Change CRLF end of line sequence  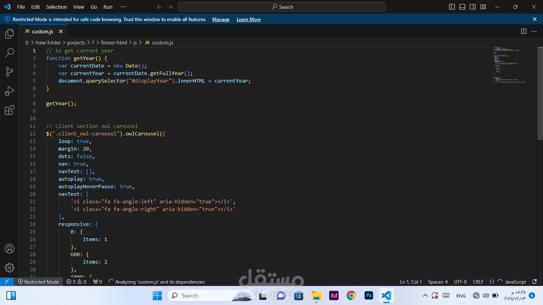pos(478,282)
